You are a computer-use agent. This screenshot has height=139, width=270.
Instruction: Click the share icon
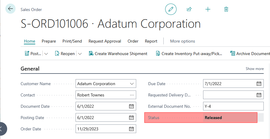(189, 9)
